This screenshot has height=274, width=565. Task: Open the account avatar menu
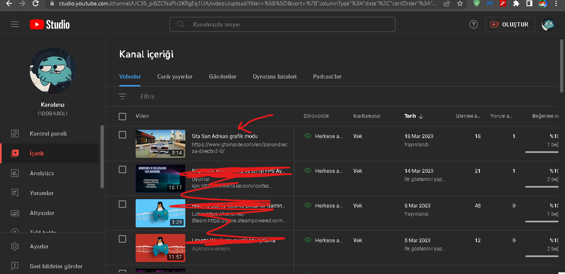tap(548, 24)
